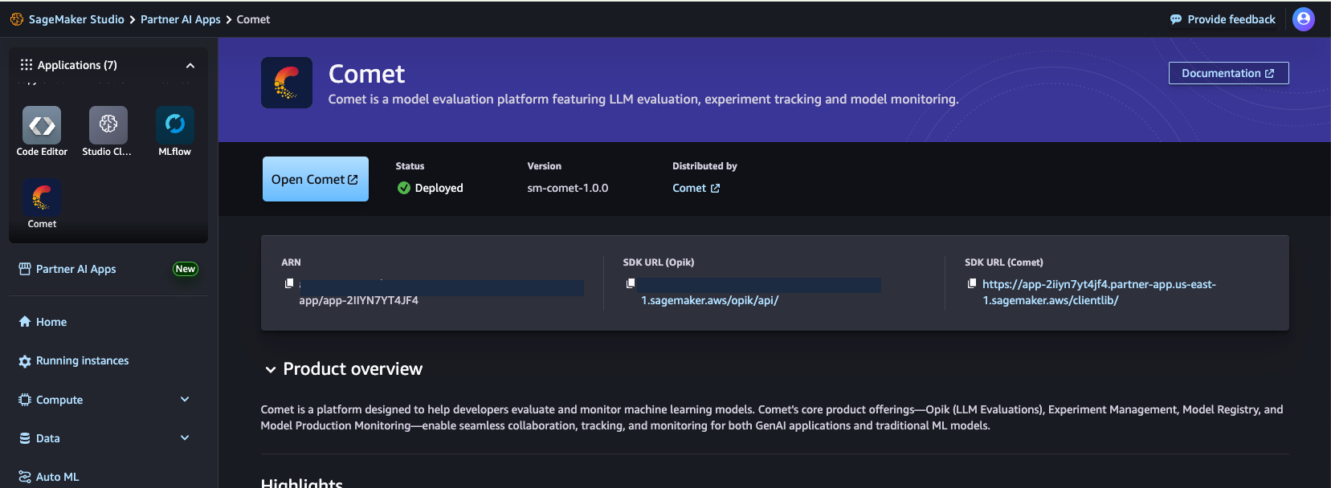Follow the Comet distributor link

click(696, 188)
